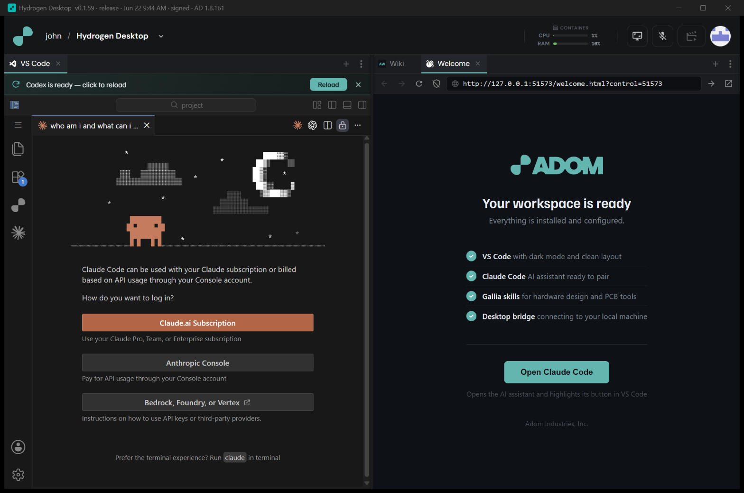Click the shield icon near address bar
This screenshot has width=744, height=493.
point(437,84)
